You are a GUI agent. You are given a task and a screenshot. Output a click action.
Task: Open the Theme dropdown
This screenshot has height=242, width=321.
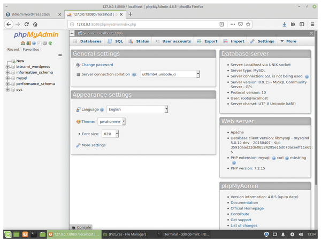coord(123,121)
